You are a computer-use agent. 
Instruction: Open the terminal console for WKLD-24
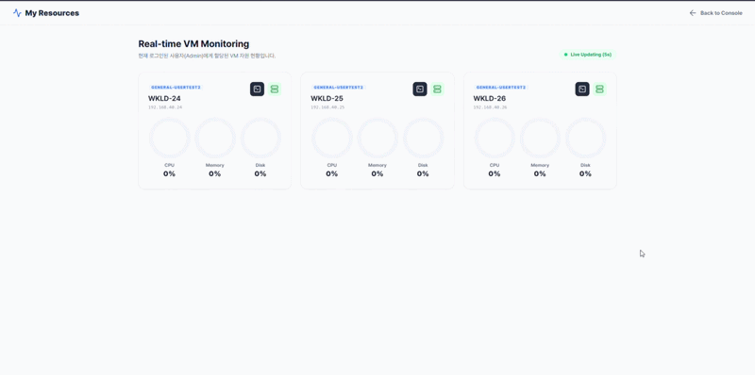pyautogui.click(x=257, y=89)
